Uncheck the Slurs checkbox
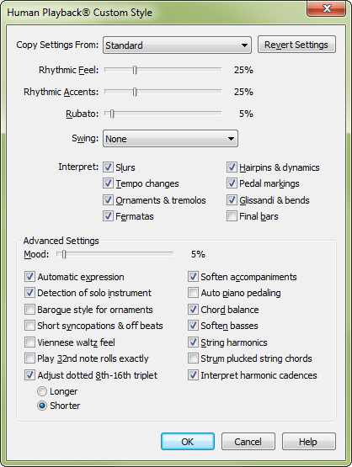 [108, 167]
